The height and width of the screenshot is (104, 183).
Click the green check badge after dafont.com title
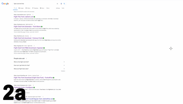(x=35, y=17)
